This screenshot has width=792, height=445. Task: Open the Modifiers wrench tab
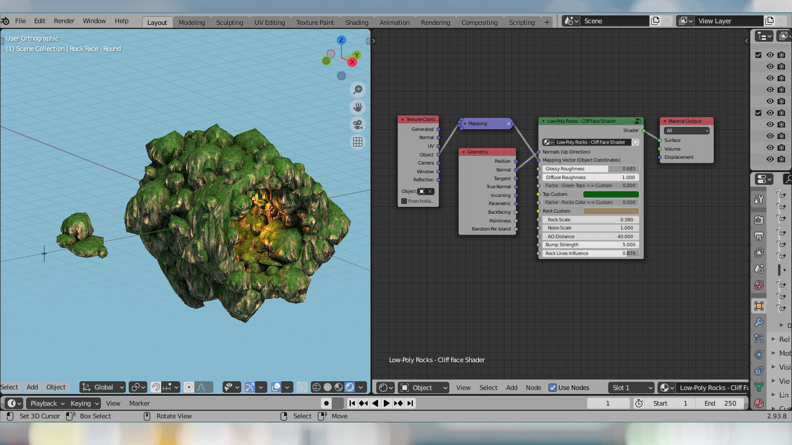(x=759, y=322)
